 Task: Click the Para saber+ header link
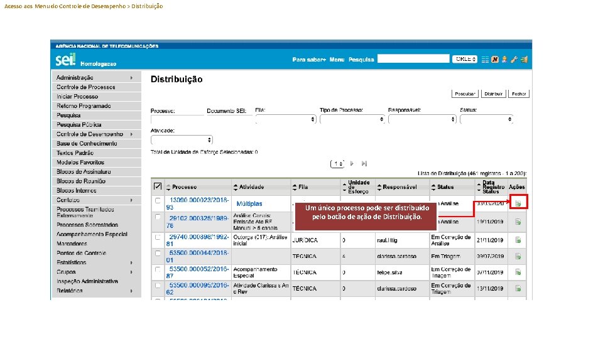pyautogui.click(x=309, y=60)
